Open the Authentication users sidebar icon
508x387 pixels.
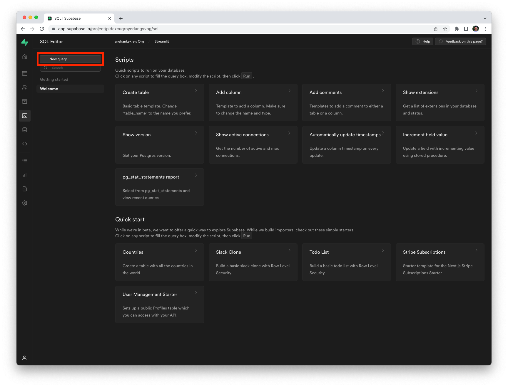[x=25, y=88]
